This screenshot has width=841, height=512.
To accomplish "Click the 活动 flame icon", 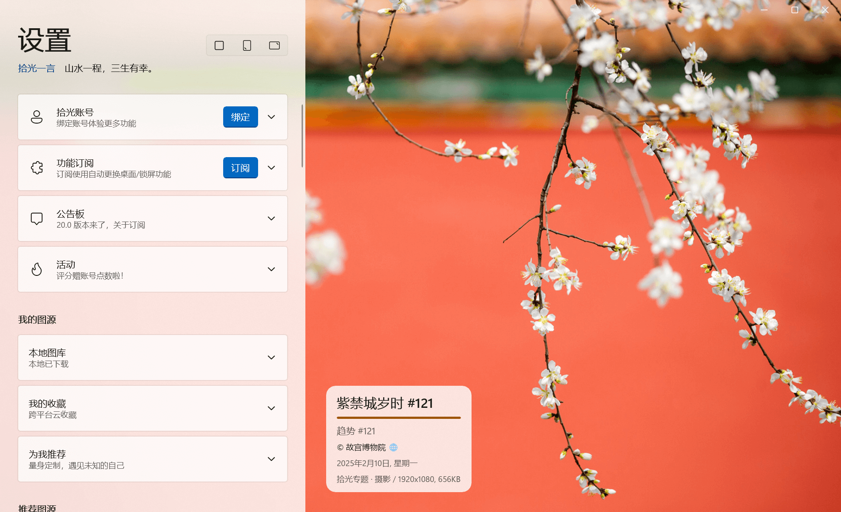I will pyautogui.click(x=37, y=269).
